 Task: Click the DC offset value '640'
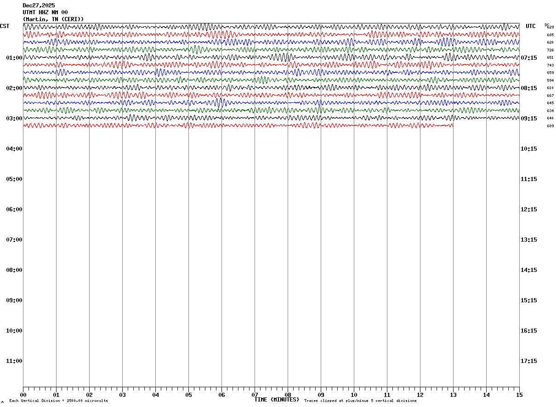click(x=550, y=118)
